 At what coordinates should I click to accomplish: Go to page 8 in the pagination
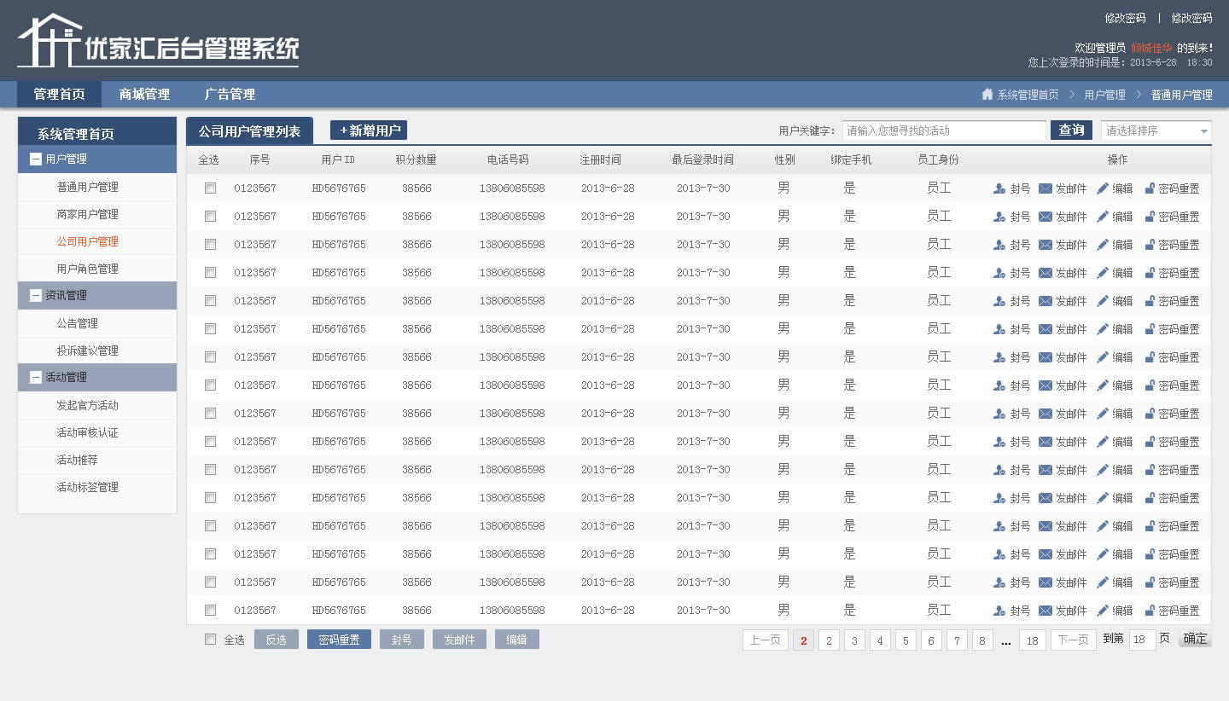coord(982,640)
